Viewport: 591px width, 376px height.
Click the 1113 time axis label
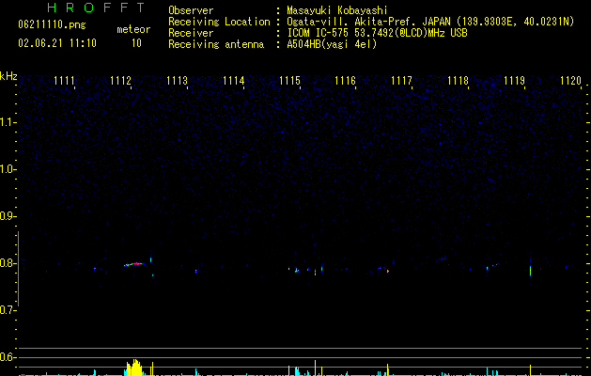tap(177, 80)
